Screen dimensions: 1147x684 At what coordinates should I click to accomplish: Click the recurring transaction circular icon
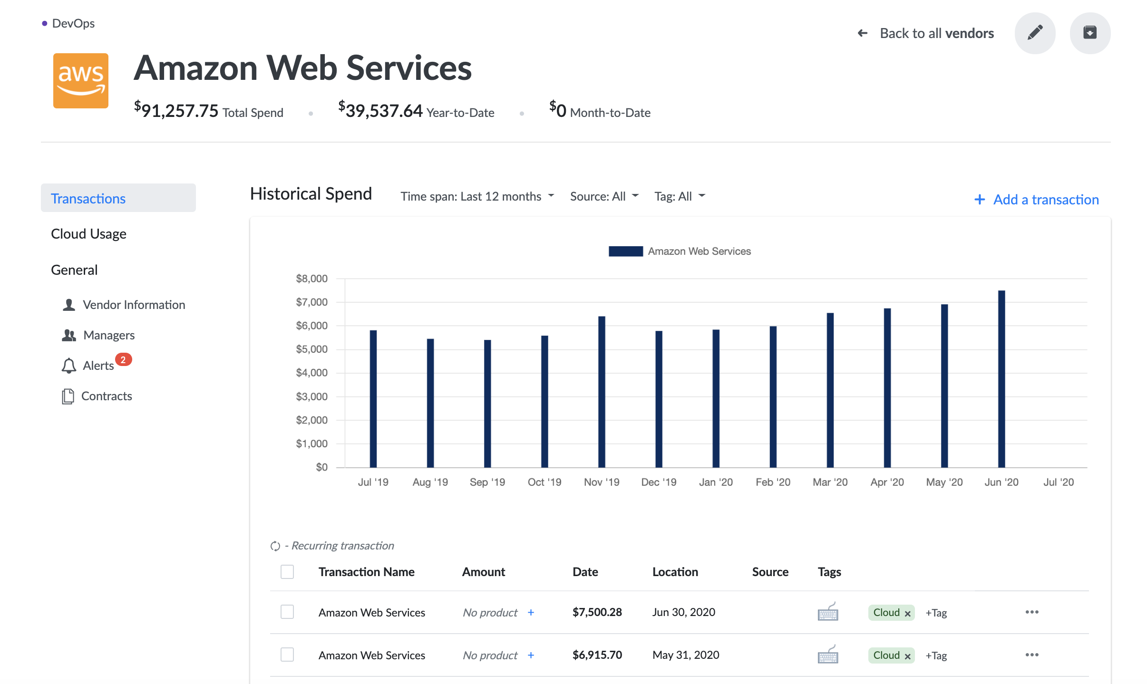tap(275, 546)
